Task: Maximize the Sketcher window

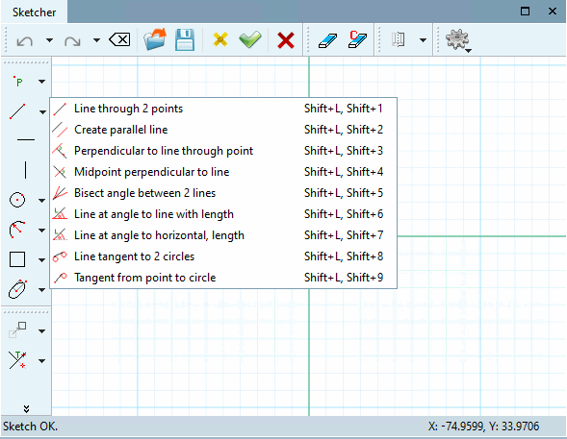Action: click(x=525, y=12)
